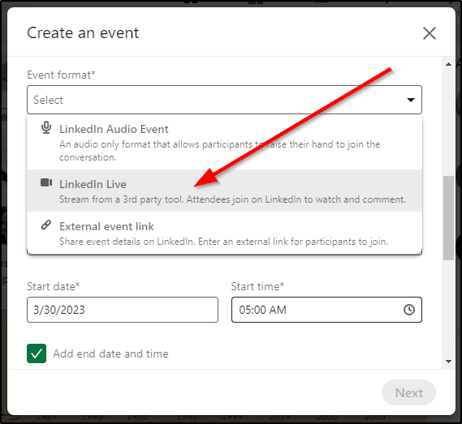Click the 'Stream from a 3rd party tool' description

(x=232, y=199)
